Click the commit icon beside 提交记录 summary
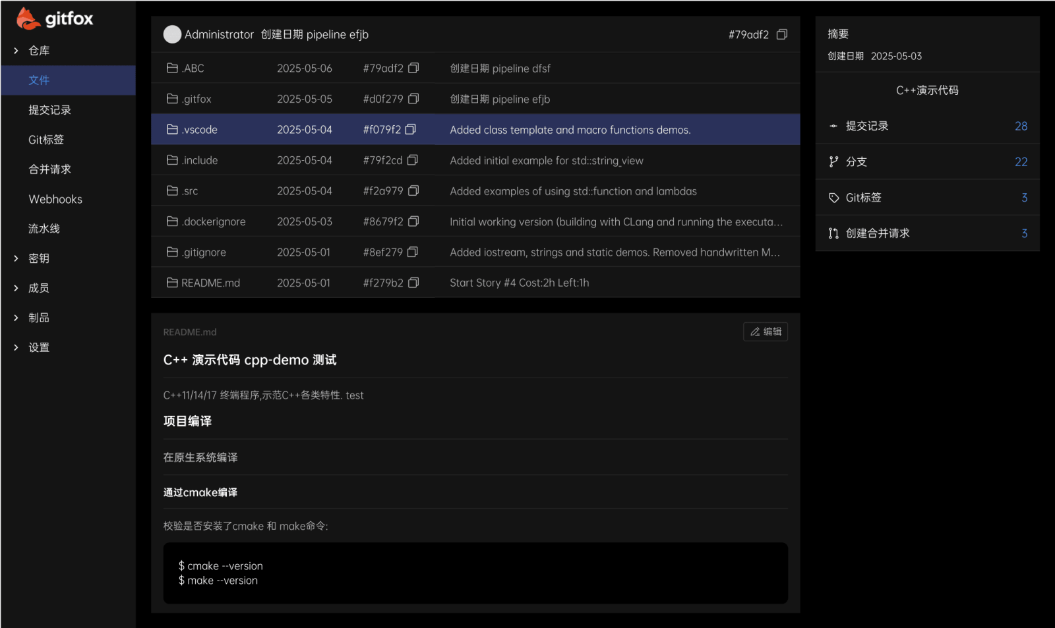1055x628 pixels. pos(833,126)
